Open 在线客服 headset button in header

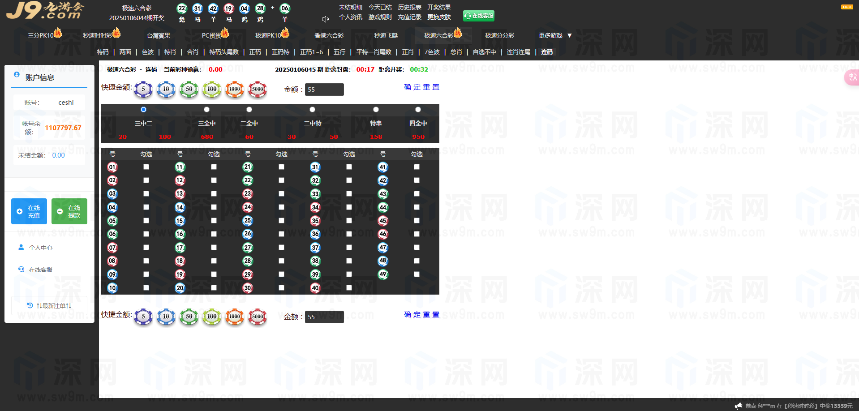pyautogui.click(x=478, y=16)
